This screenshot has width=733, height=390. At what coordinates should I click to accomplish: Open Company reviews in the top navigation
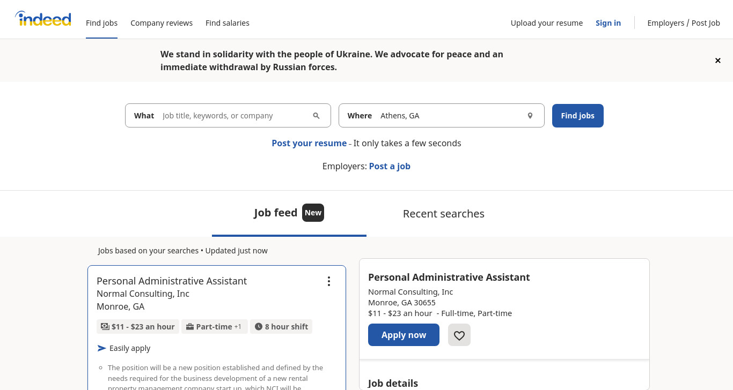[162, 23]
